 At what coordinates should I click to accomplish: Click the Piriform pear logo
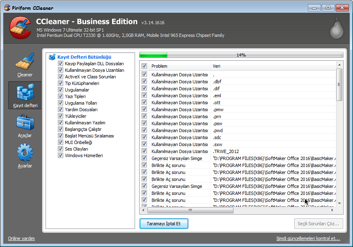[337, 28]
